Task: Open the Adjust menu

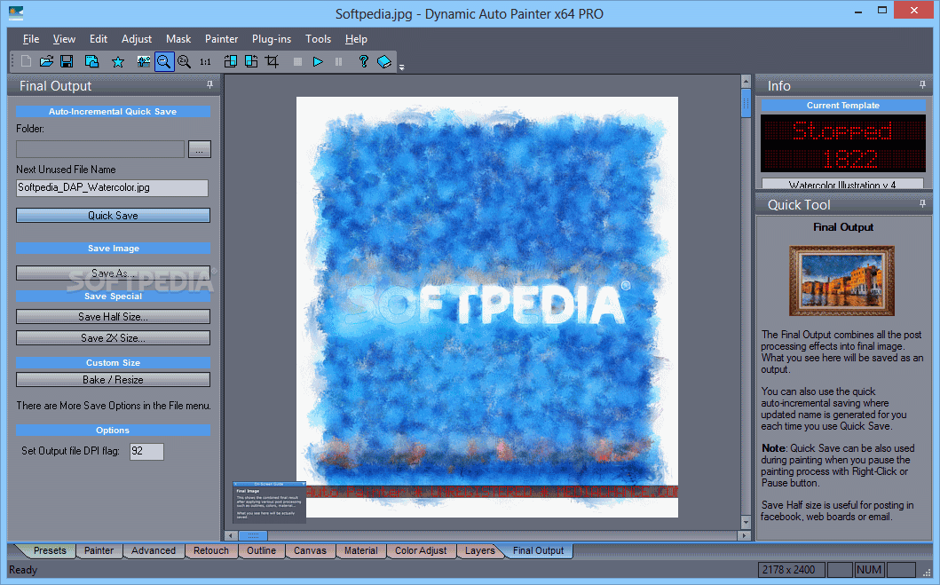Action: pos(137,39)
